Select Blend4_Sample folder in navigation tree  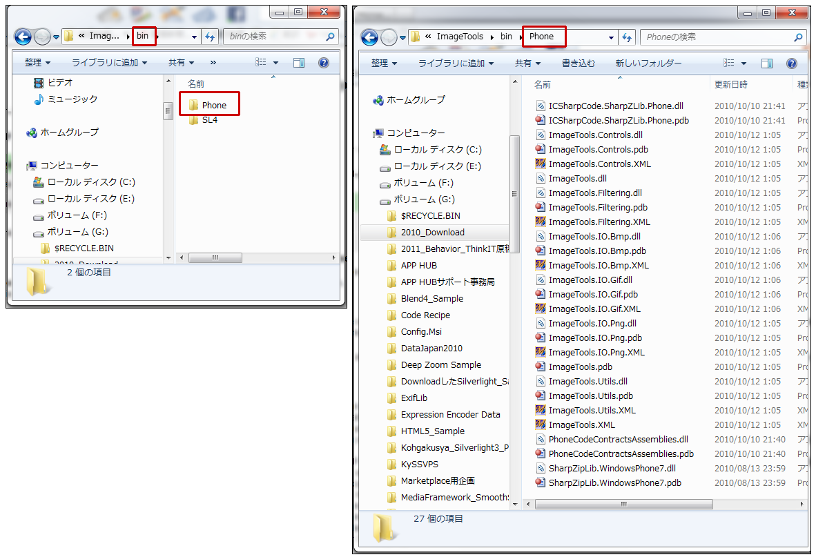pyautogui.click(x=425, y=299)
